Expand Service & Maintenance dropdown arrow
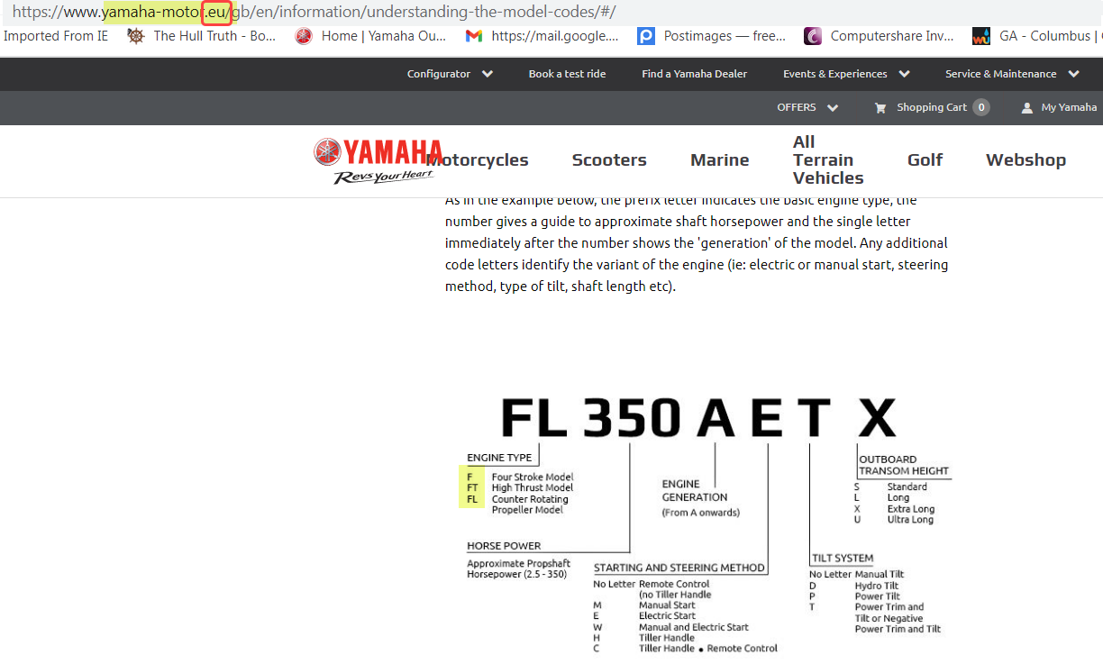 click(1073, 74)
